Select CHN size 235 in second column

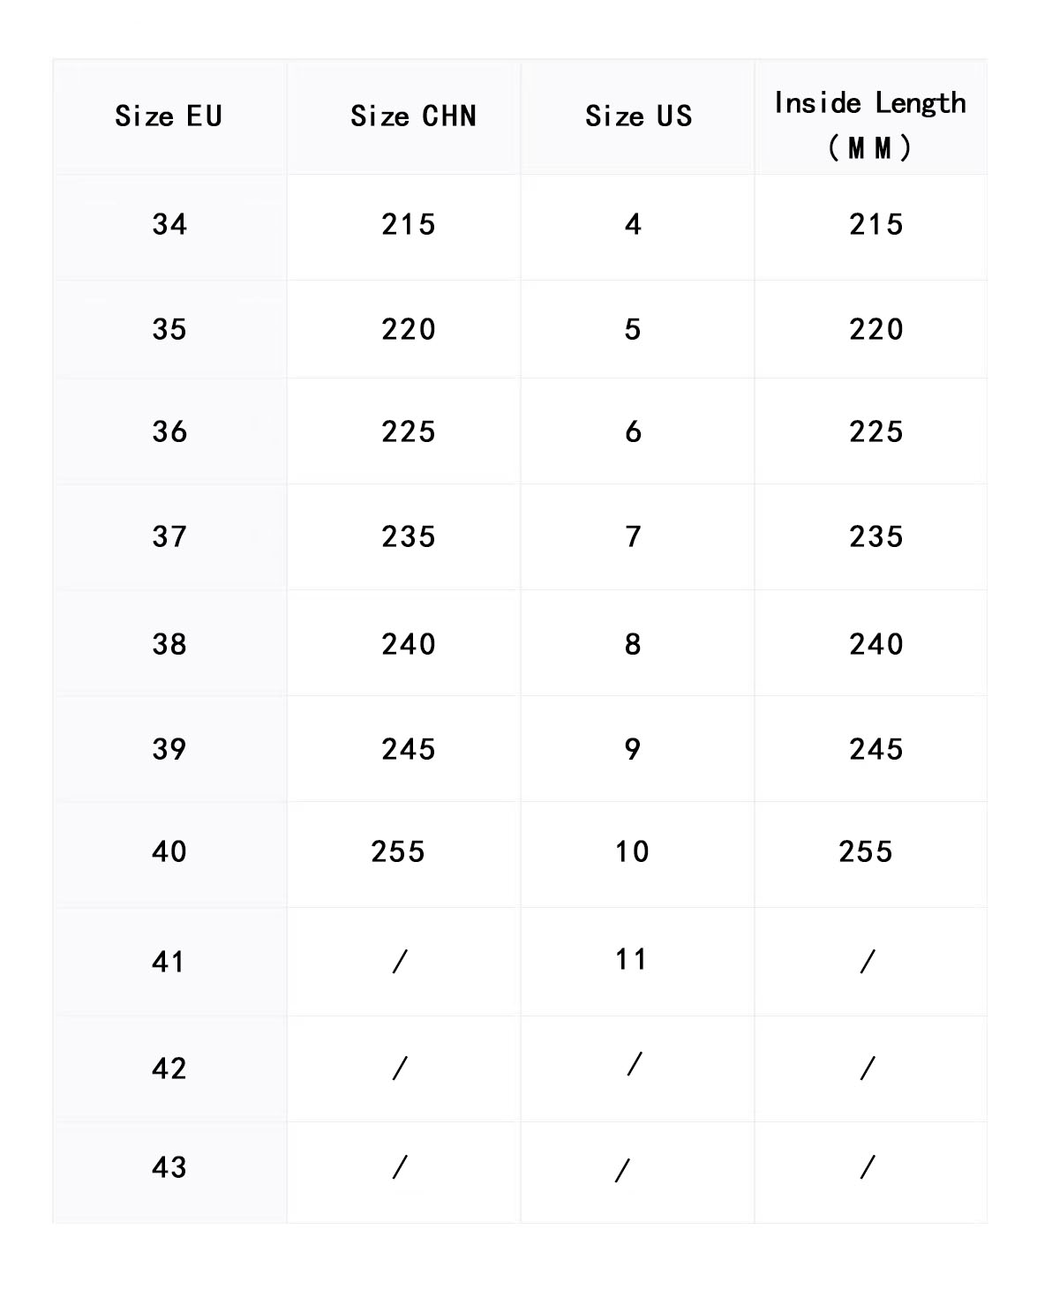[x=409, y=536]
